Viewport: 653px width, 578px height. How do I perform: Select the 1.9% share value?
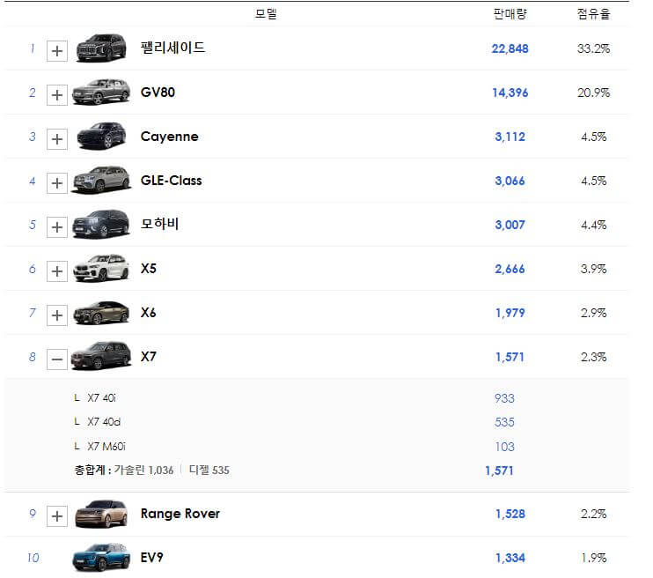[593, 558]
